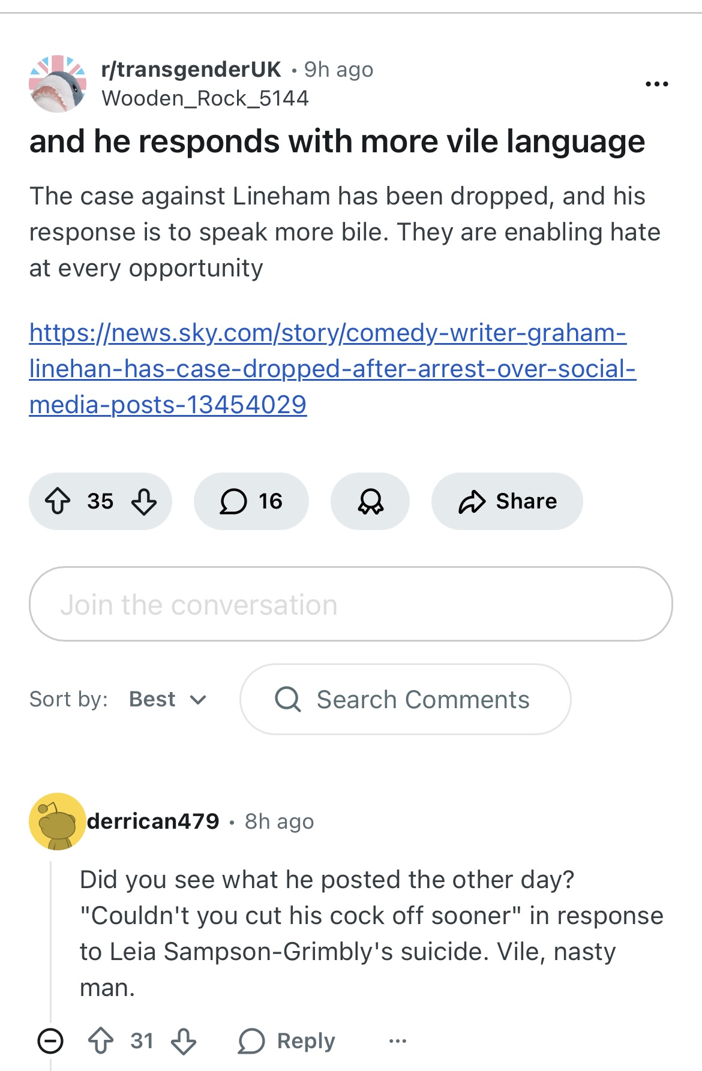Give an award to the post
The width and height of the screenshot is (702, 1071).
[370, 501]
